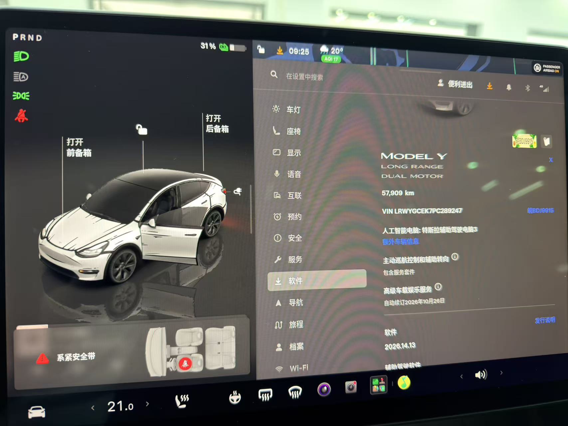
Task: Decrease temperature with left arrow
Action: pos(93,408)
